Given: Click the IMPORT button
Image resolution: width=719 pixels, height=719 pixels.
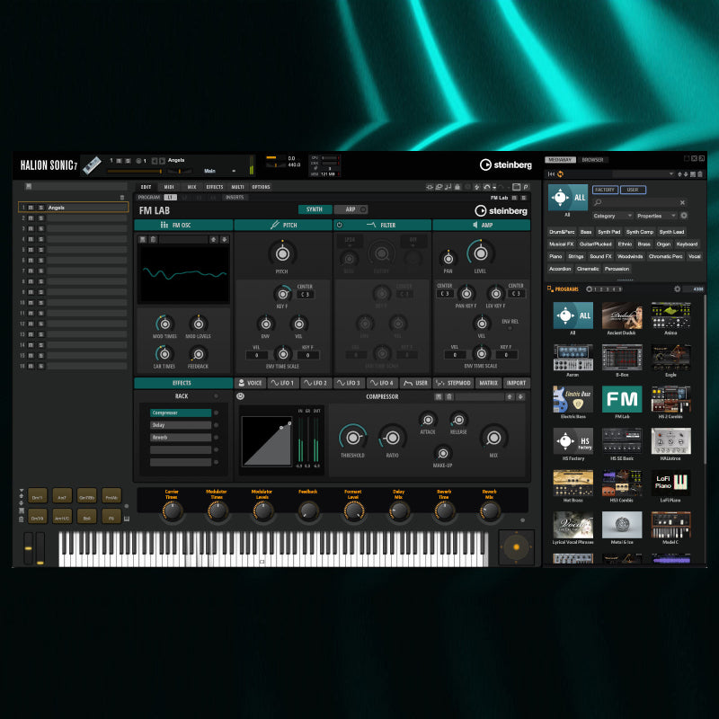Looking at the screenshot, I should [516, 383].
